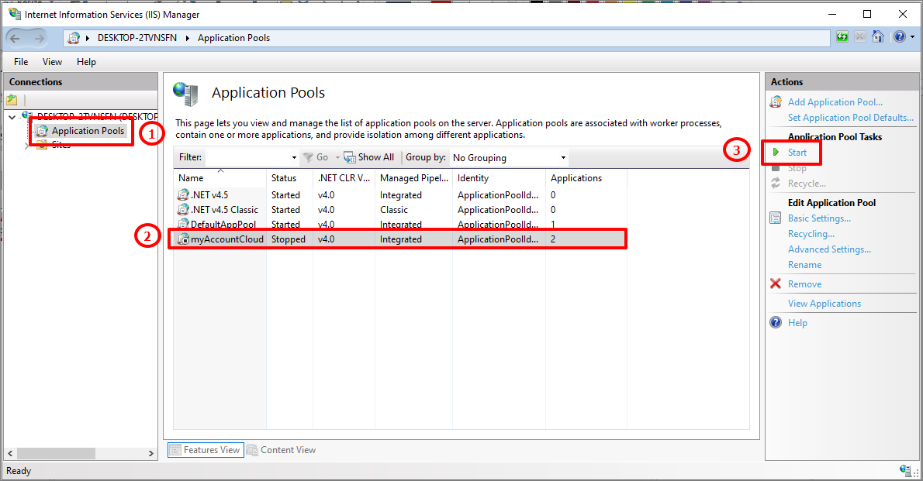The image size is (923, 481).
Task: Click the Stopped status of myAccountCloud
Action: [x=289, y=239]
